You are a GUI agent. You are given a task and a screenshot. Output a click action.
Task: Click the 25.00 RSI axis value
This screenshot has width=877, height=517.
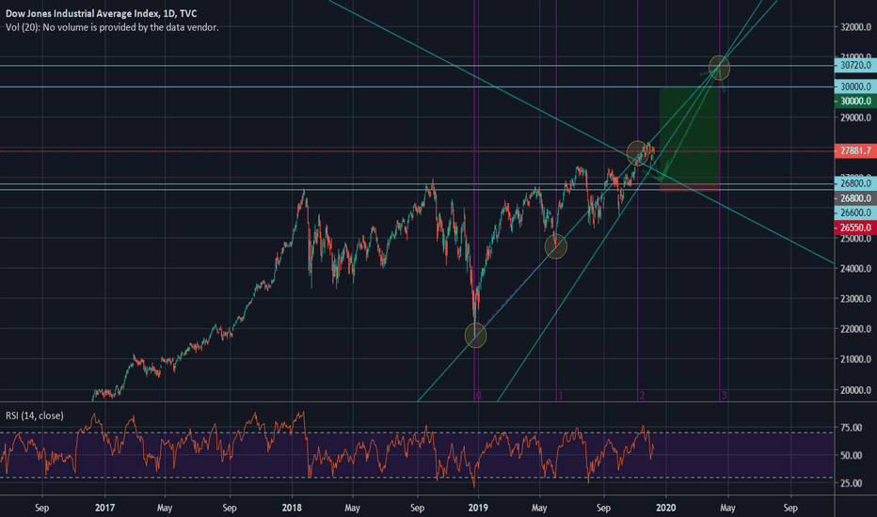(851, 483)
